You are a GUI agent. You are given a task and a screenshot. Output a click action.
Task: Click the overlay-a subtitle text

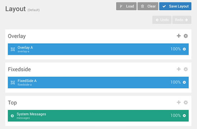[x=23, y=52]
